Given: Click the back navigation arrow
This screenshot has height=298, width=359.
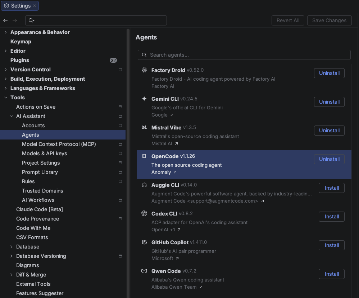Looking at the screenshot, I should [x=5, y=20].
